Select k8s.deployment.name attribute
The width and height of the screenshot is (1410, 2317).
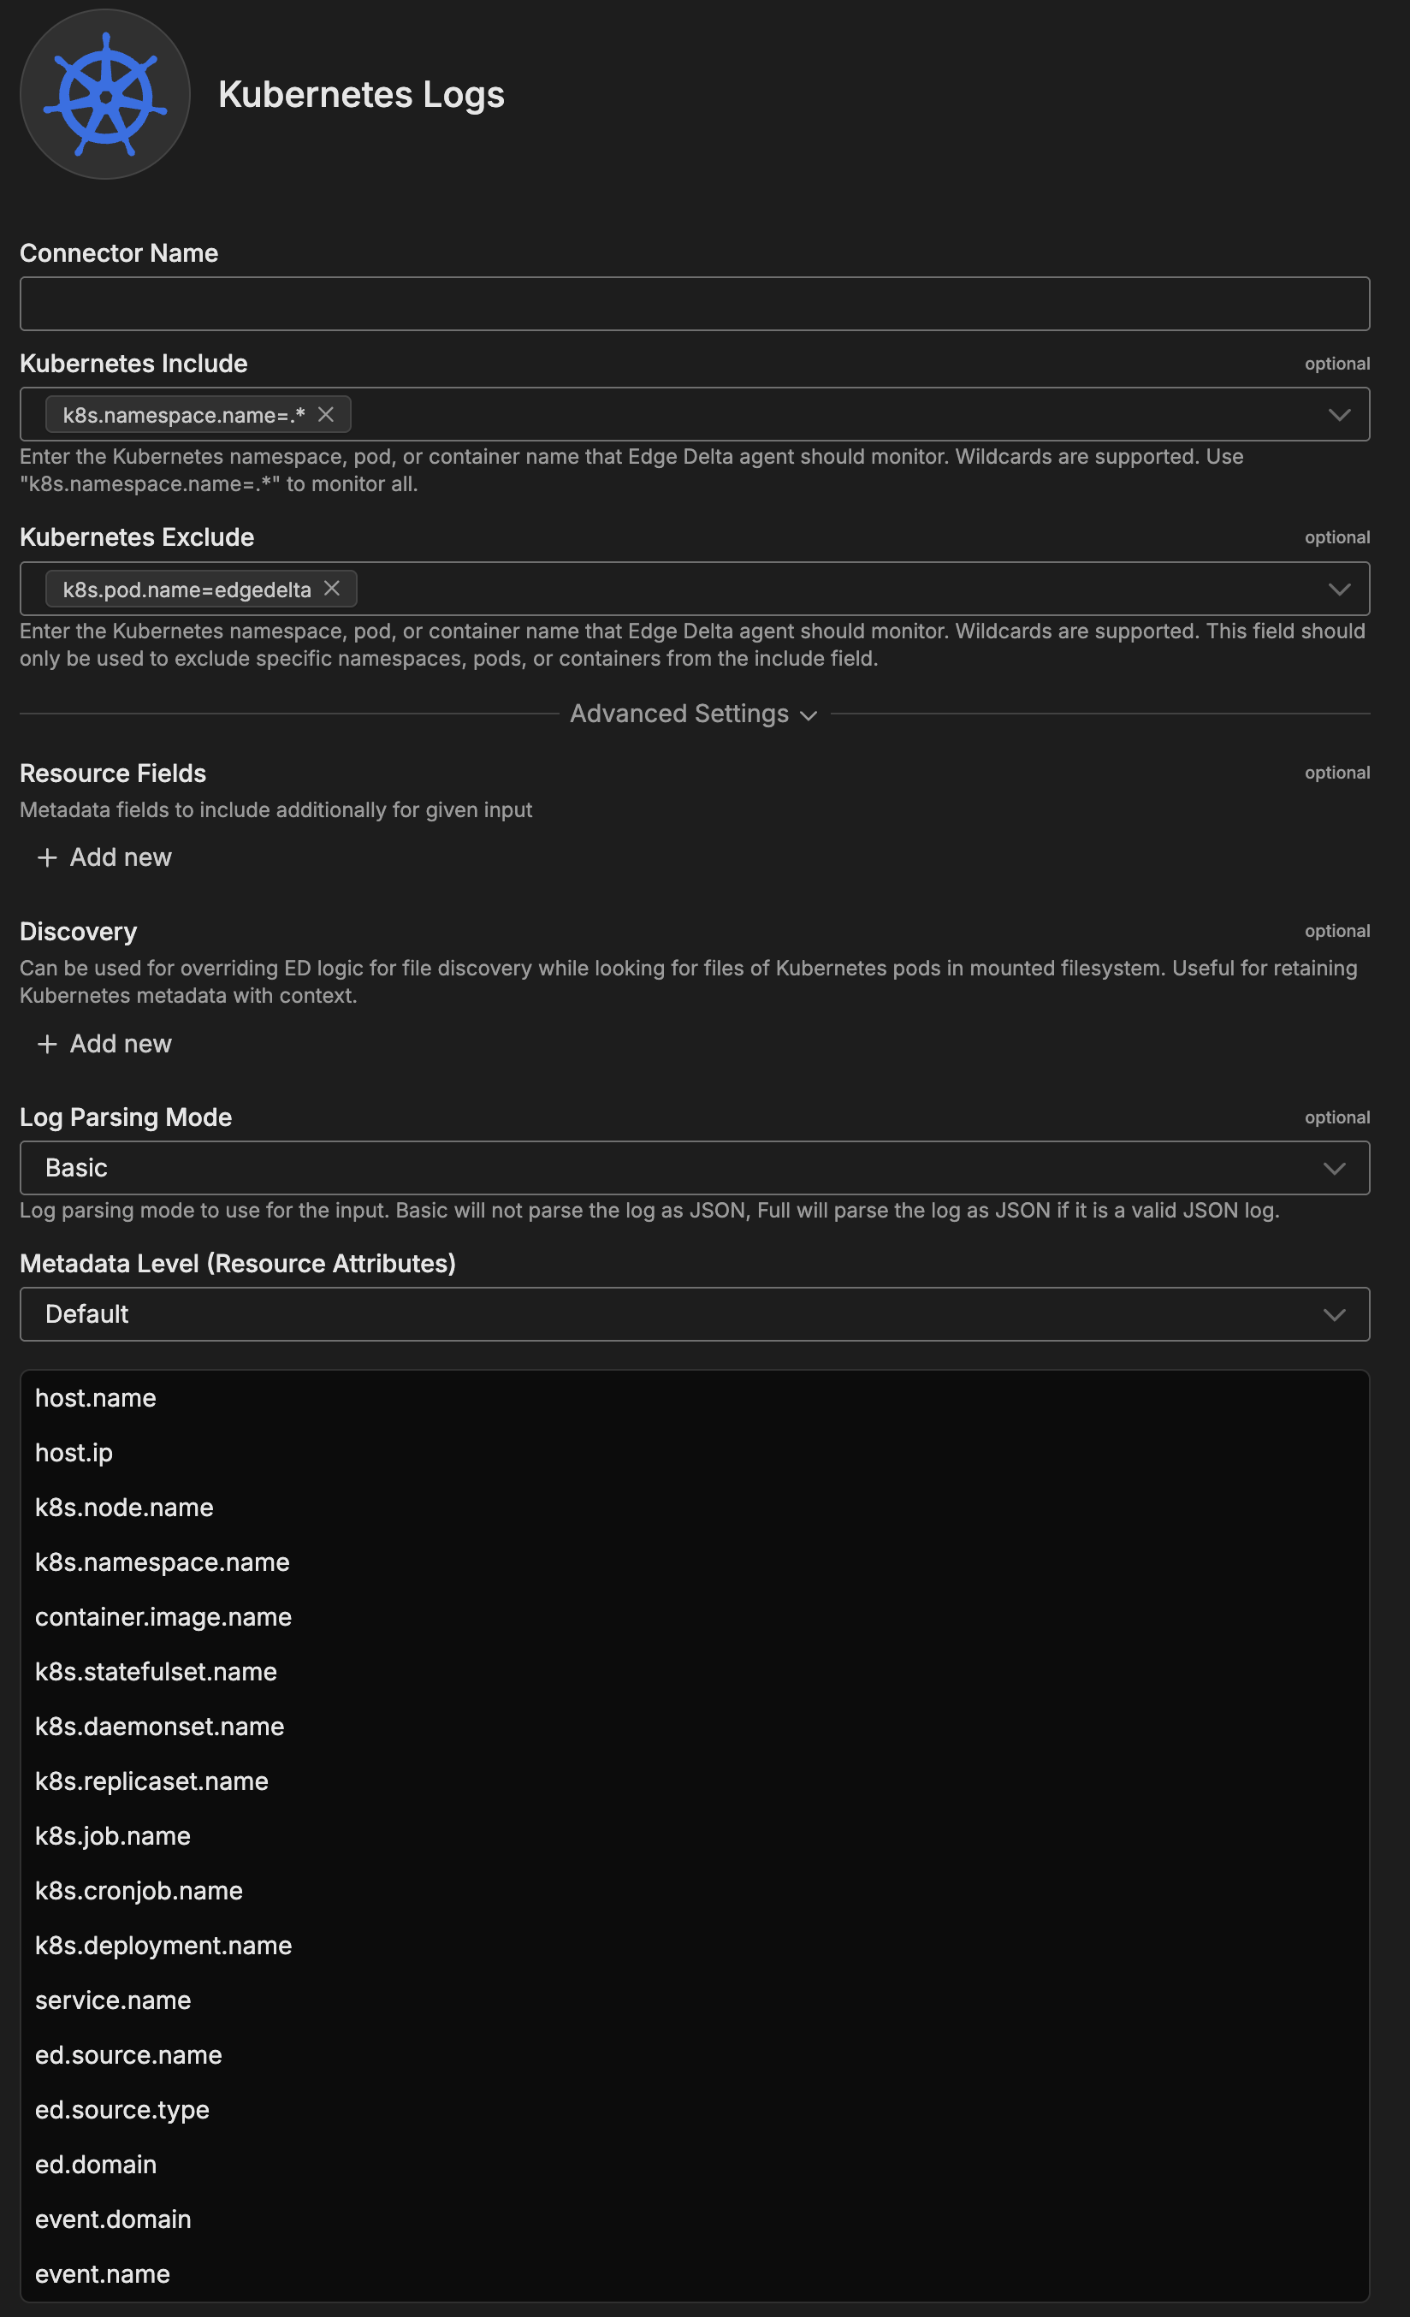[x=163, y=1946]
